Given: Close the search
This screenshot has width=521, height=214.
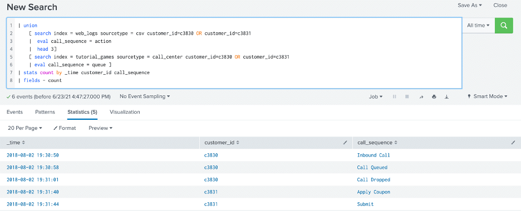Looking at the screenshot, I should 500,6.
